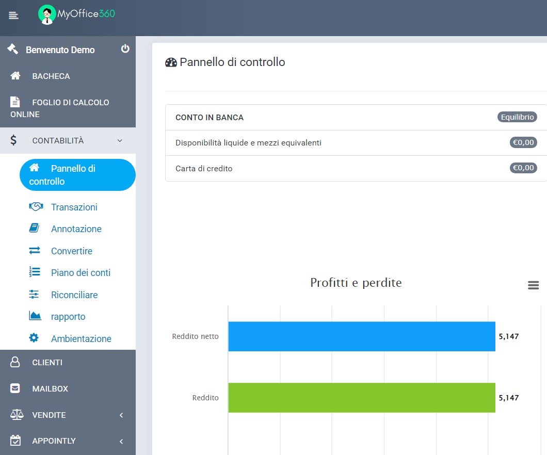Screen dimensions: 547x455
Task: Click the green Reddito bar
Action: pyautogui.click(x=362, y=397)
